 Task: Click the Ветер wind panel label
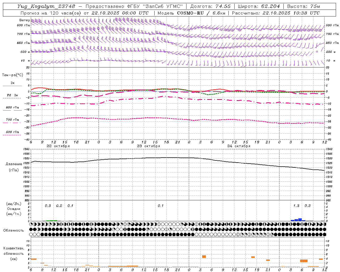pos(24,20)
